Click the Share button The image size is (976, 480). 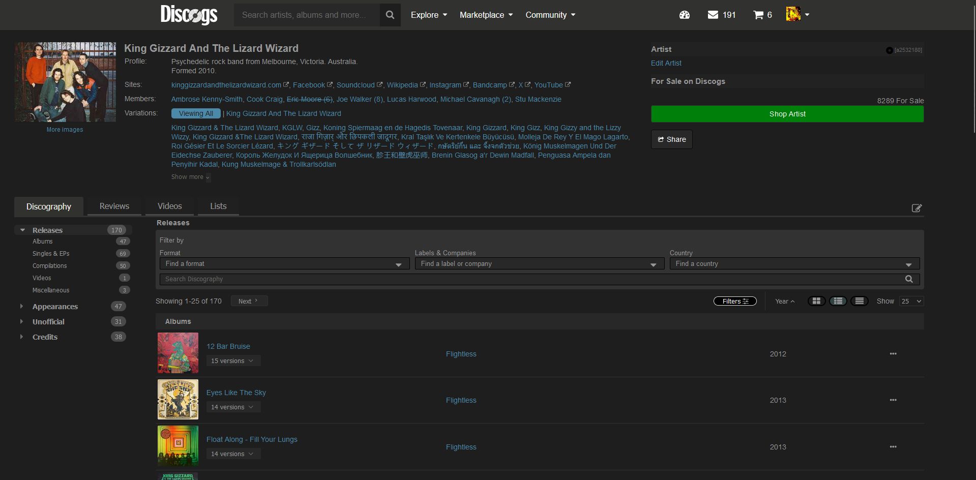671,139
